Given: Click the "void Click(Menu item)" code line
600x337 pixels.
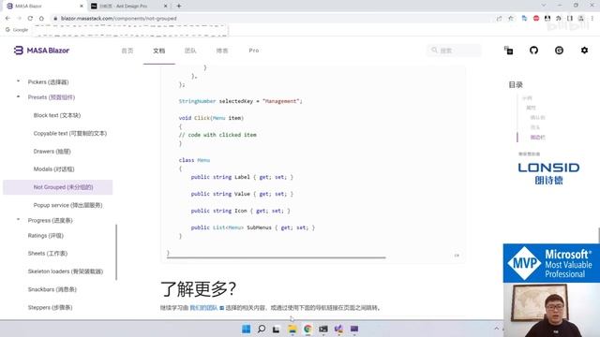Looking at the screenshot, I should pyautogui.click(x=211, y=118).
